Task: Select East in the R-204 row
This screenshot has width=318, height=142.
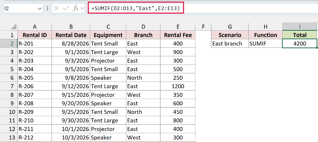Action: tap(143, 69)
